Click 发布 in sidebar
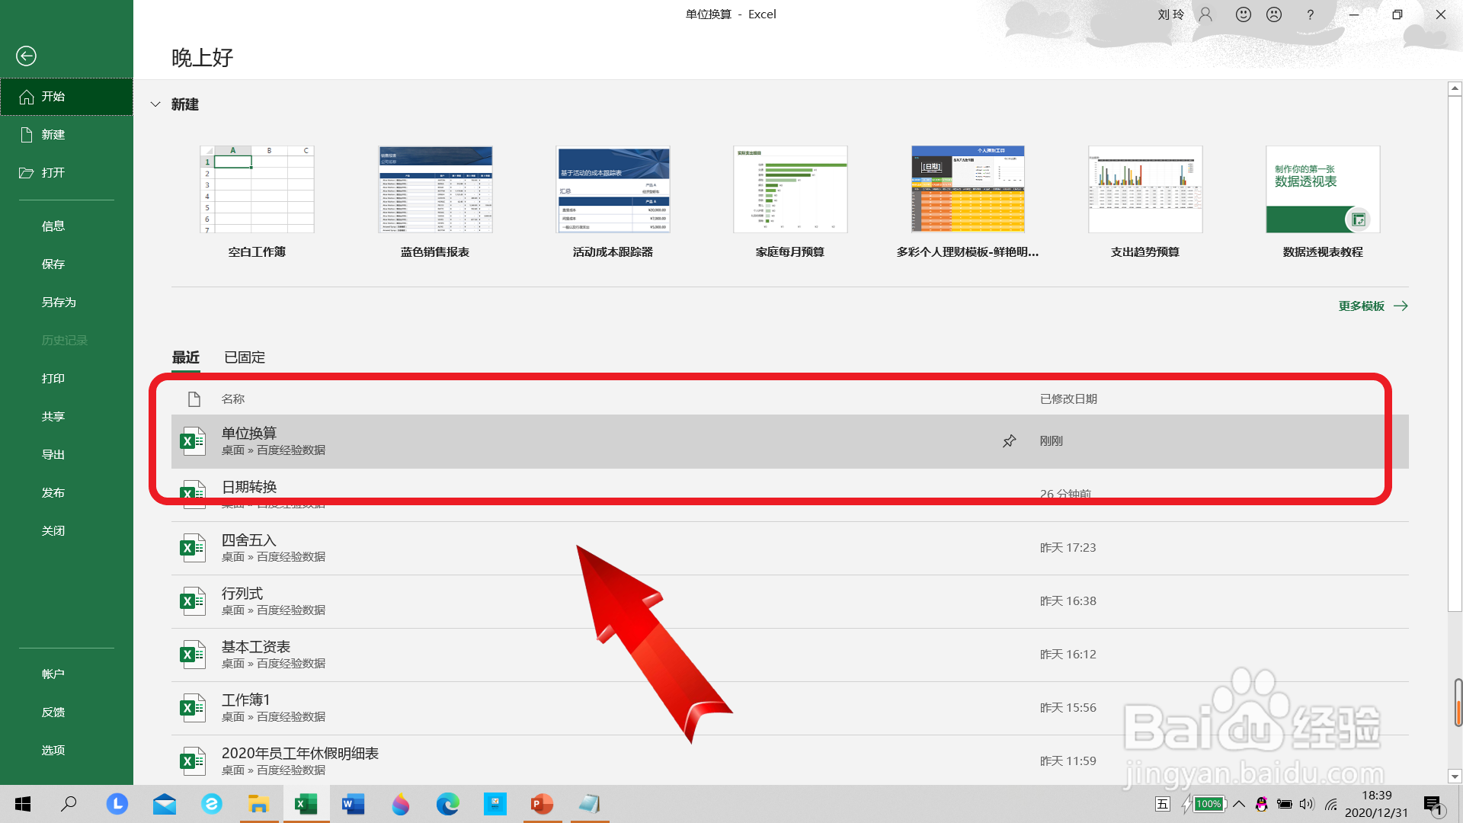The width and height of the screenshot is (1463, 823). [x=67, y=493]
